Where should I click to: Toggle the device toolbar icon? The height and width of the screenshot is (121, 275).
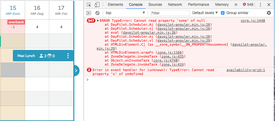[x=97, y=5]
